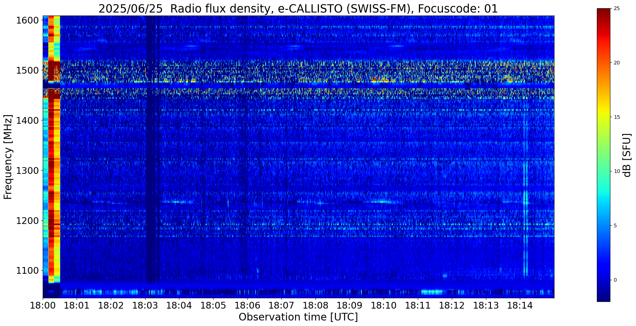The image size is (636, 326).
Task: Click the 18:06 time tick label
Action: click(247, 306)
